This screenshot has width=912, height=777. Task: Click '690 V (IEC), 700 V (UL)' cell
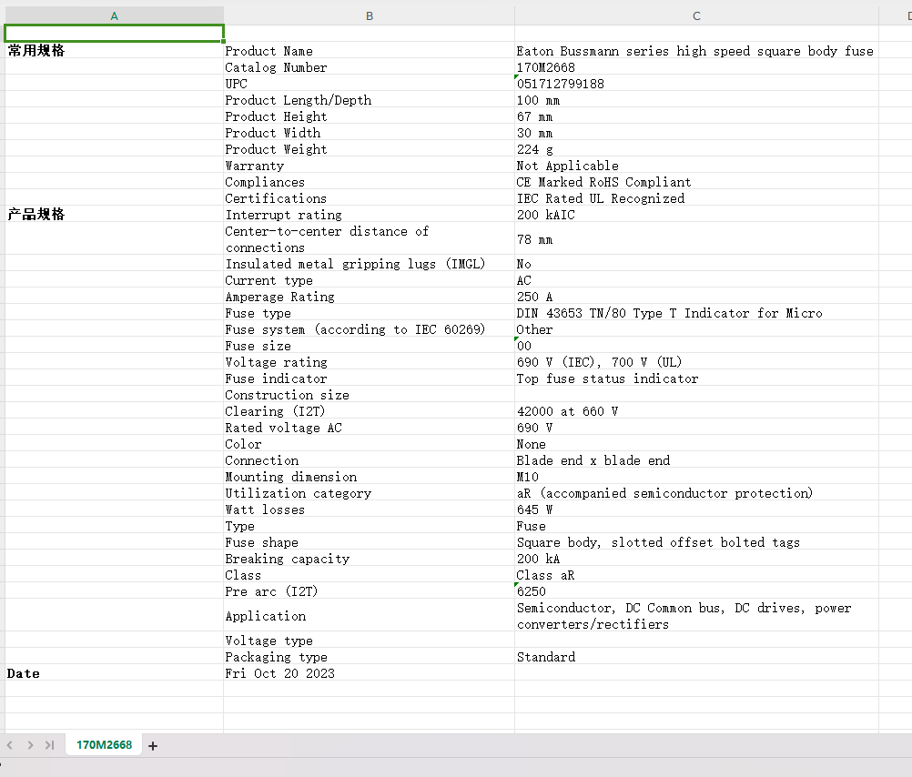(696, 362)
